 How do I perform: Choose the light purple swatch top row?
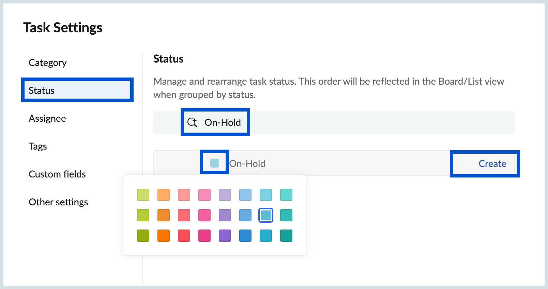pos(225,195)
